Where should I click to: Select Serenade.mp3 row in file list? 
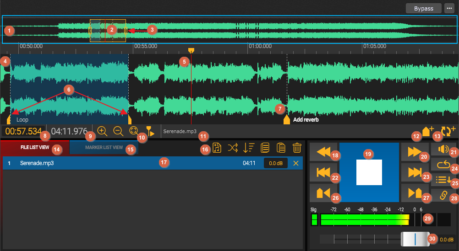(153, 163)
